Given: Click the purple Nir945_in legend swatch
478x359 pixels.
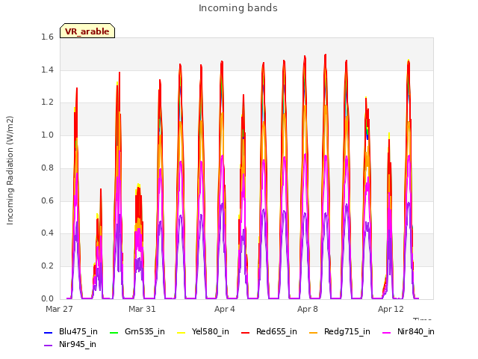Looking at the screenshot, I should pos(49,346).
